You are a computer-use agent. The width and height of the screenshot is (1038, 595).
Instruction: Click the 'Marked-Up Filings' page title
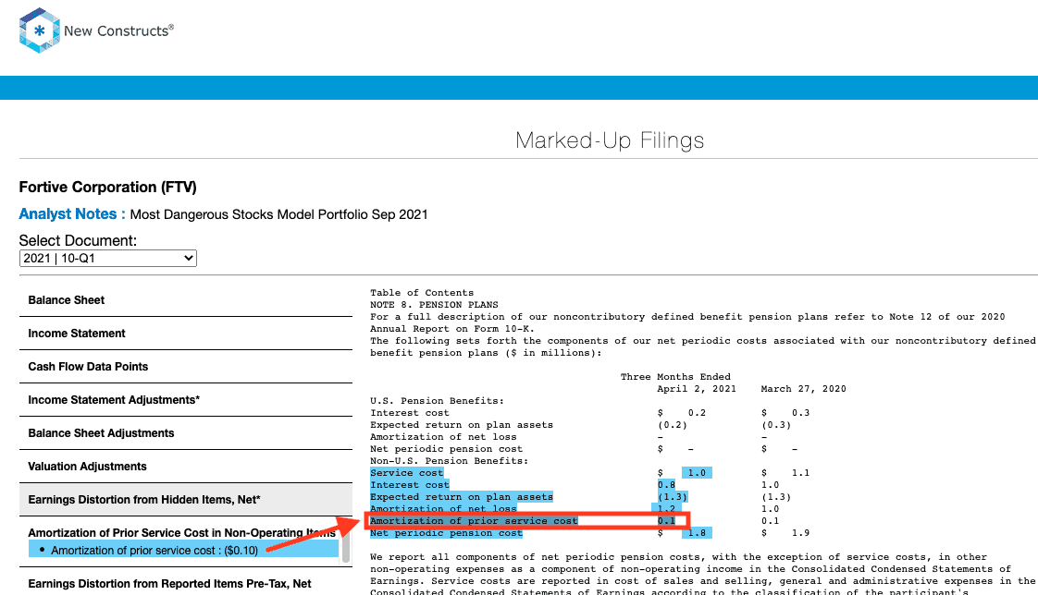[x=610, y=140]
